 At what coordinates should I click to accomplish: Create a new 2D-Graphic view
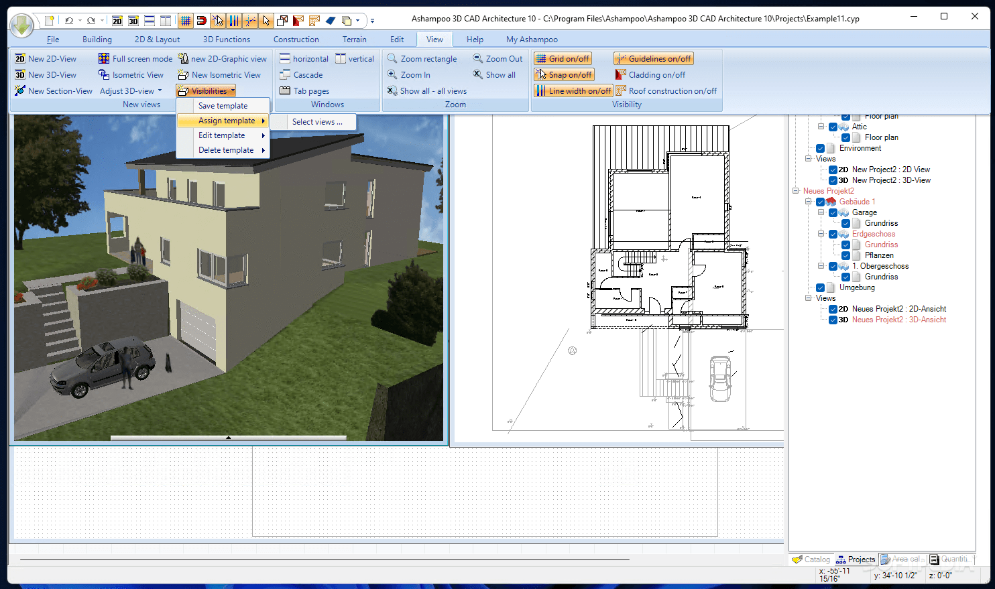[222, 59]
